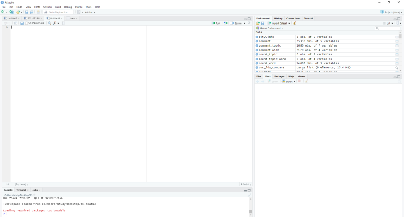The width and height of the screenshot is (404, 217).
Task: Expand the count_topic data object
Action: [257, 54]
